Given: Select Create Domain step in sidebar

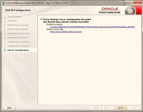Looking at the screenshot, I should 15,16.
